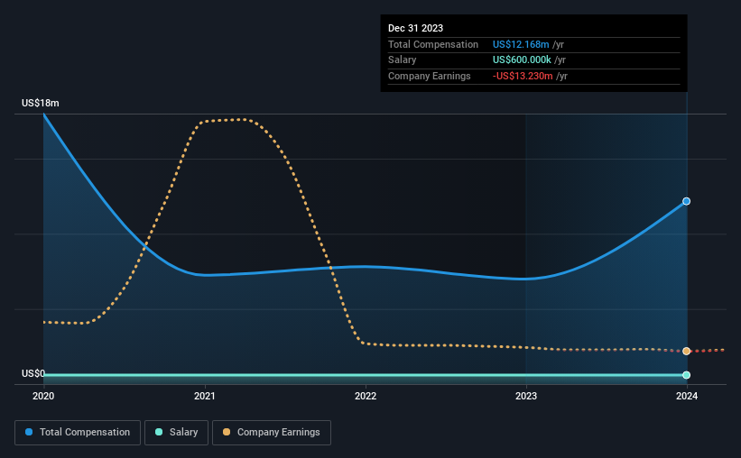Click the 2024 x-axis label
The height and width of the screenshot is (458, 741).
(687, 396)
